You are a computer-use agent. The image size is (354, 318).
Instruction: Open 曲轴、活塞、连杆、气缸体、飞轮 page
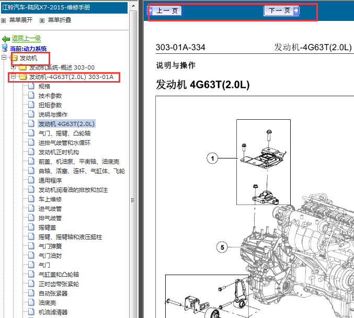[82, 171]
